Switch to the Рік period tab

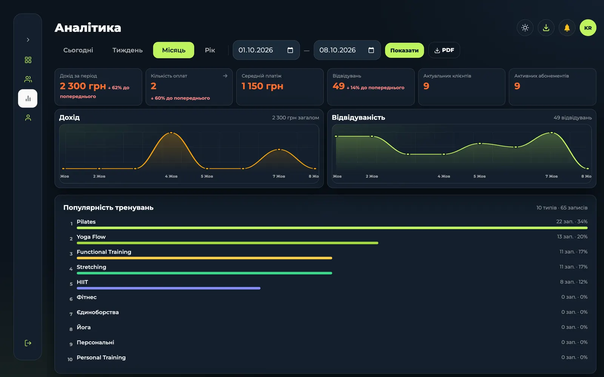coord(210,50)
